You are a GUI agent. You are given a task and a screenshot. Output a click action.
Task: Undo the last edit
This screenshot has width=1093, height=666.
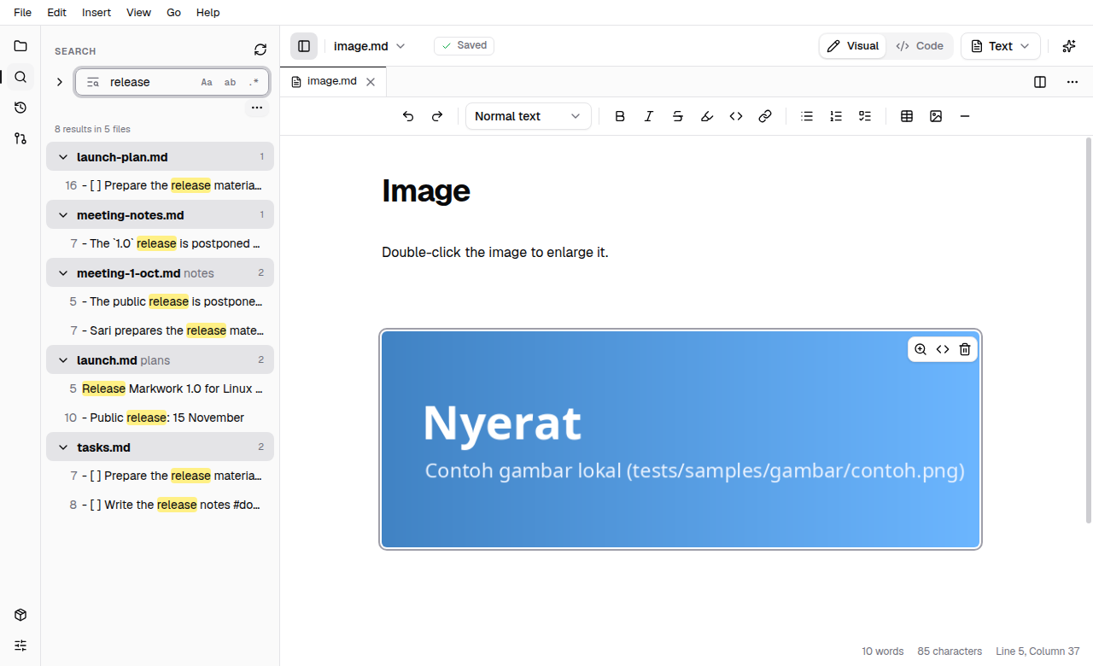click(x=408, y=116)
